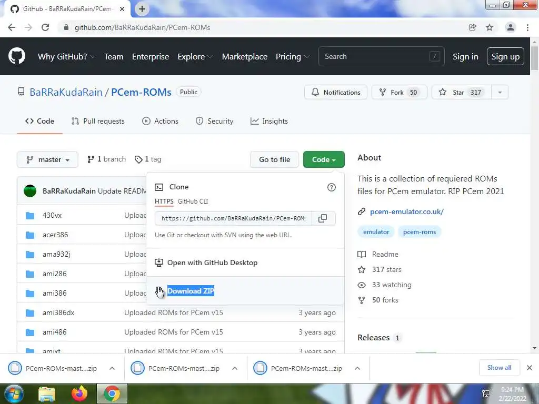Click the browser forward arrow
Screen dimensions: 539x404
tap(28, 27)
